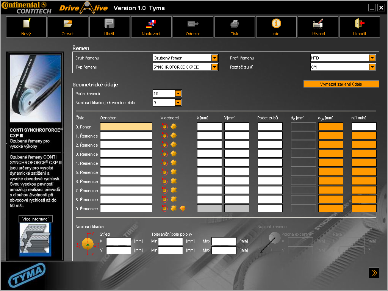This screenshot has height=291, width=388.
Task: Click the Y[mm] field for 0. Pohon
Action: [x=237, y=127]
